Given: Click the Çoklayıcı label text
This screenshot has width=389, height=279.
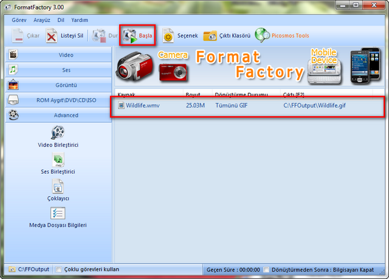Looking at the screenshot, I should pos(58,198).
